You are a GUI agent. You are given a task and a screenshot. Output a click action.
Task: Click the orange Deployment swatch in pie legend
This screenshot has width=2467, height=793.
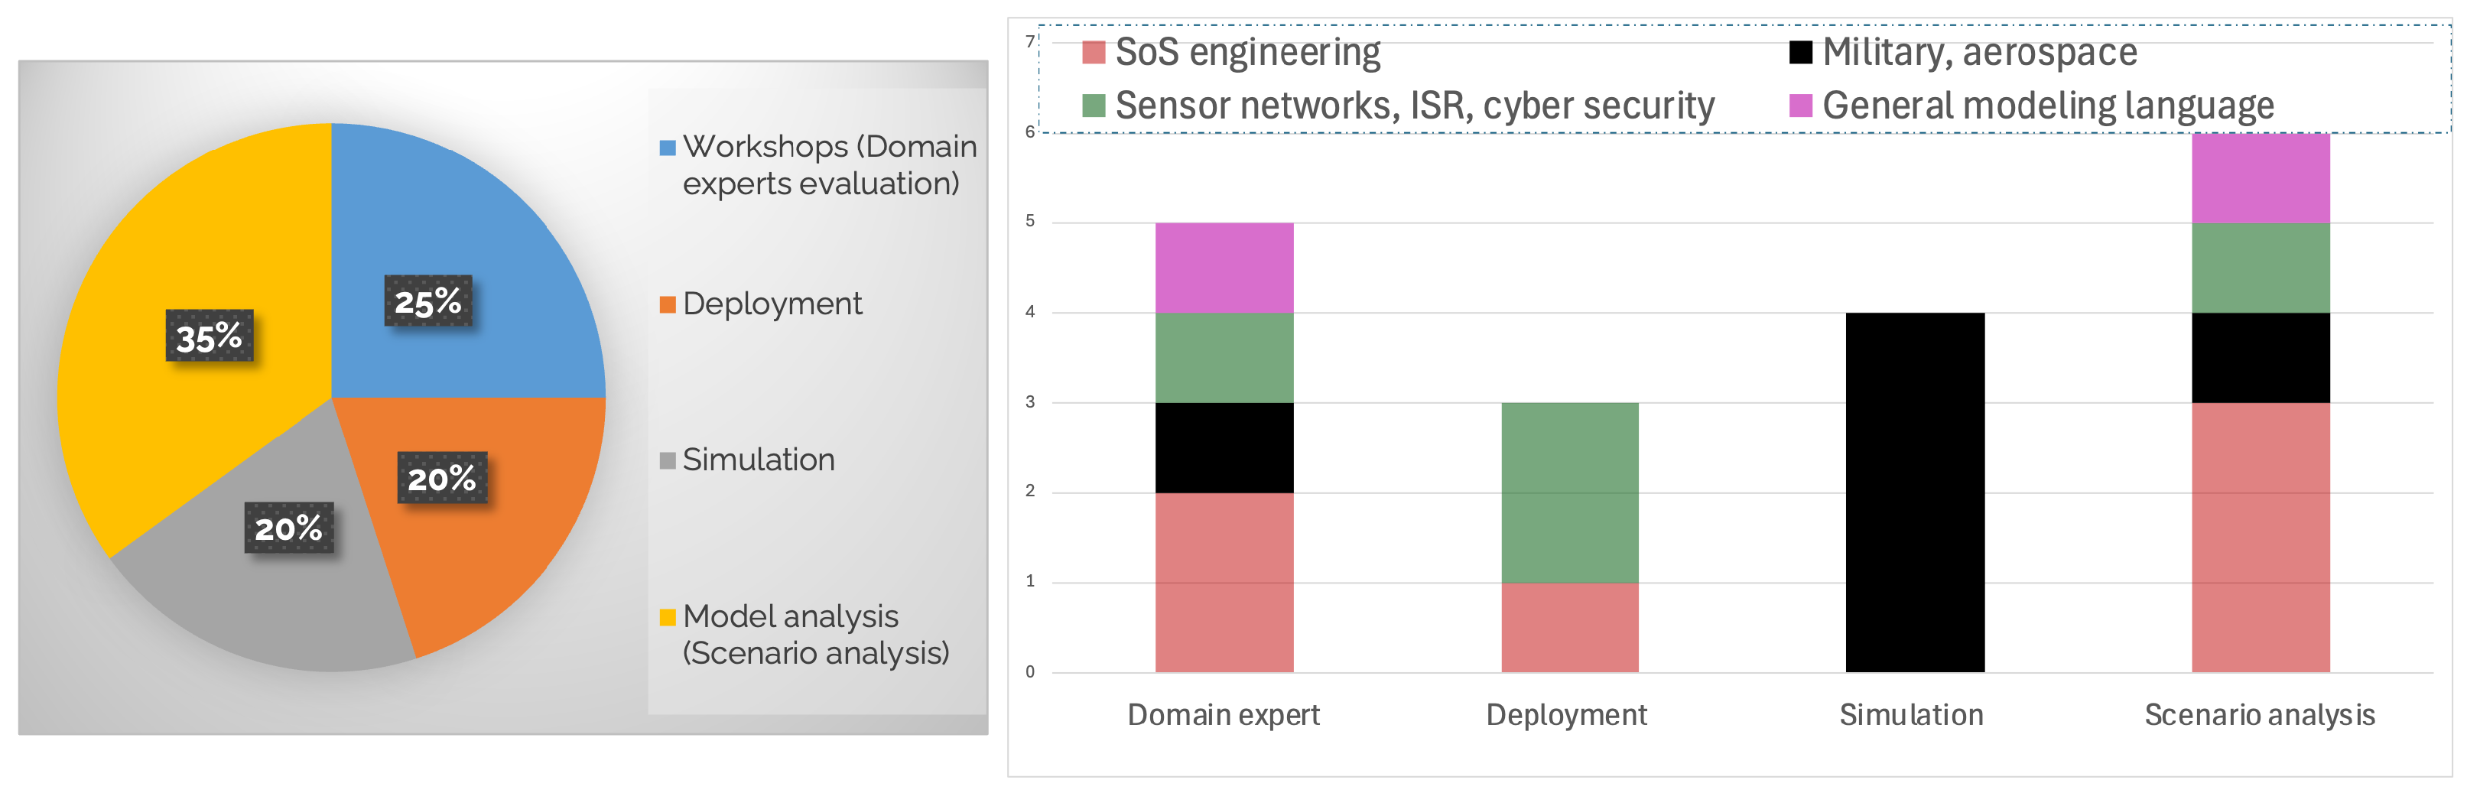point(668,306)
